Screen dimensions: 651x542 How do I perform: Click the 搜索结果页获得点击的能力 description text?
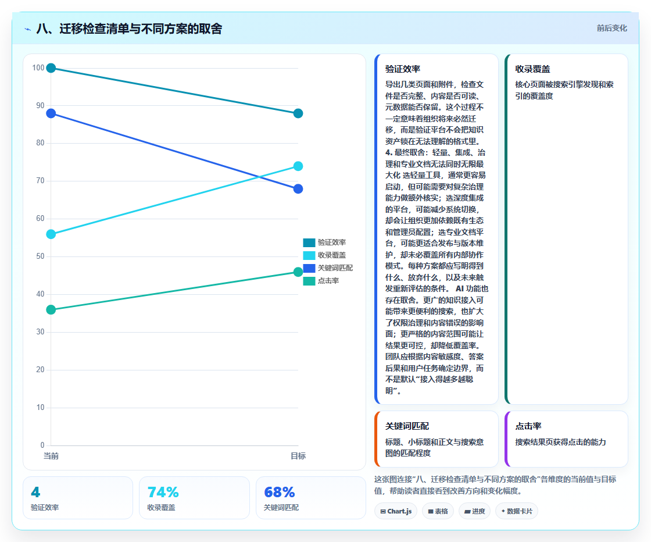point(560,443)
